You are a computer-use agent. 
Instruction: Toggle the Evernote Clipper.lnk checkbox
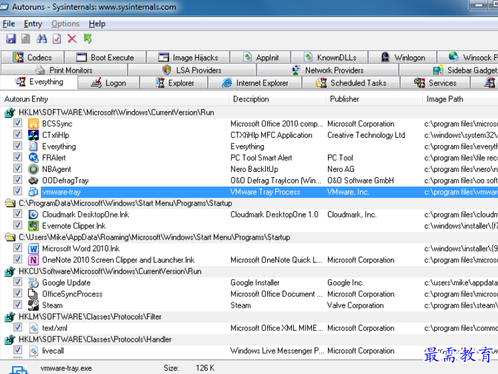click(18, 225)
